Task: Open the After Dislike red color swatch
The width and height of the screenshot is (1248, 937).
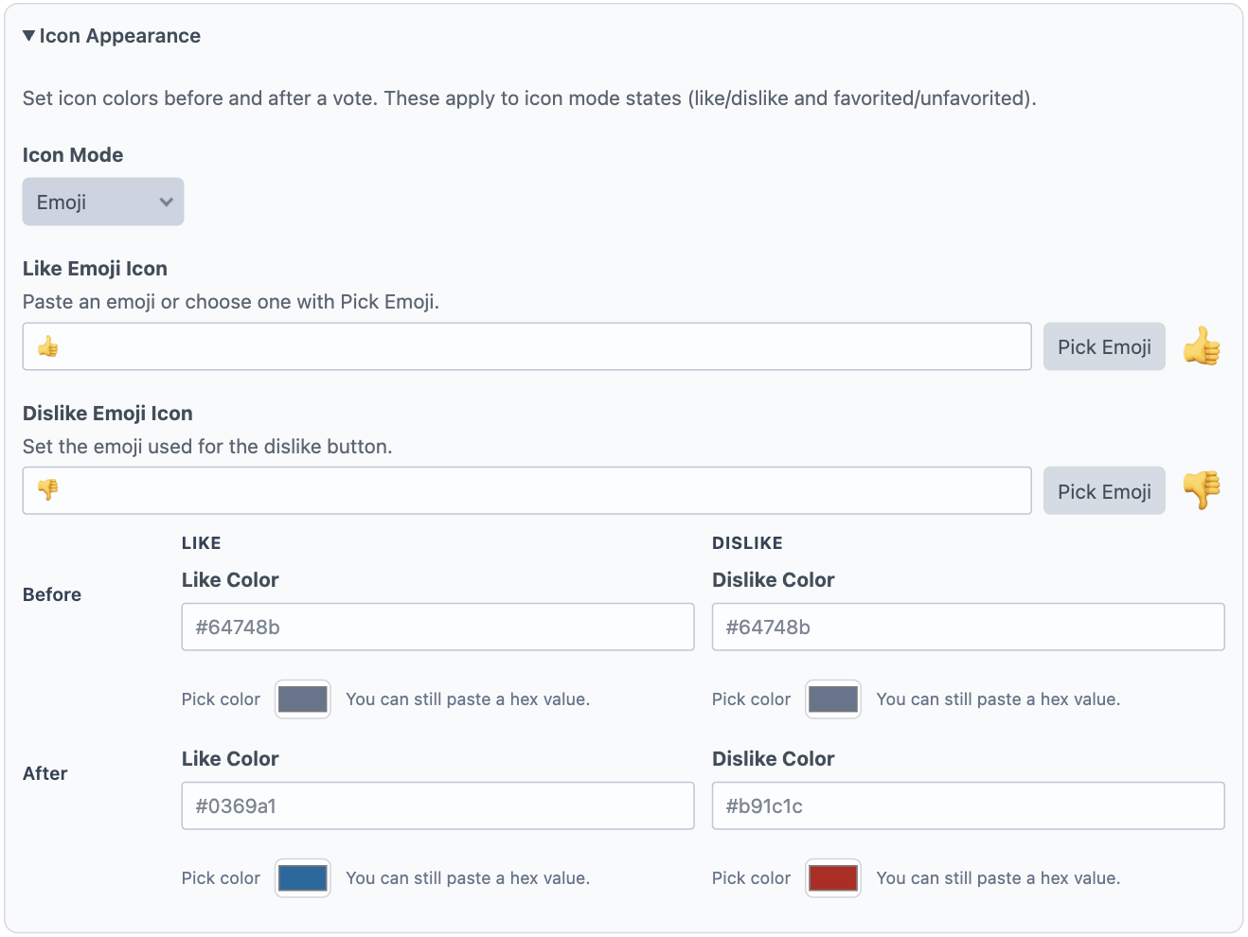Action: click(832, 877)
